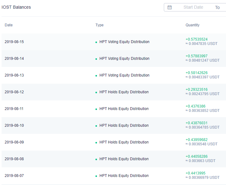Click the +0.29323516 quantity value

point(196,90)
